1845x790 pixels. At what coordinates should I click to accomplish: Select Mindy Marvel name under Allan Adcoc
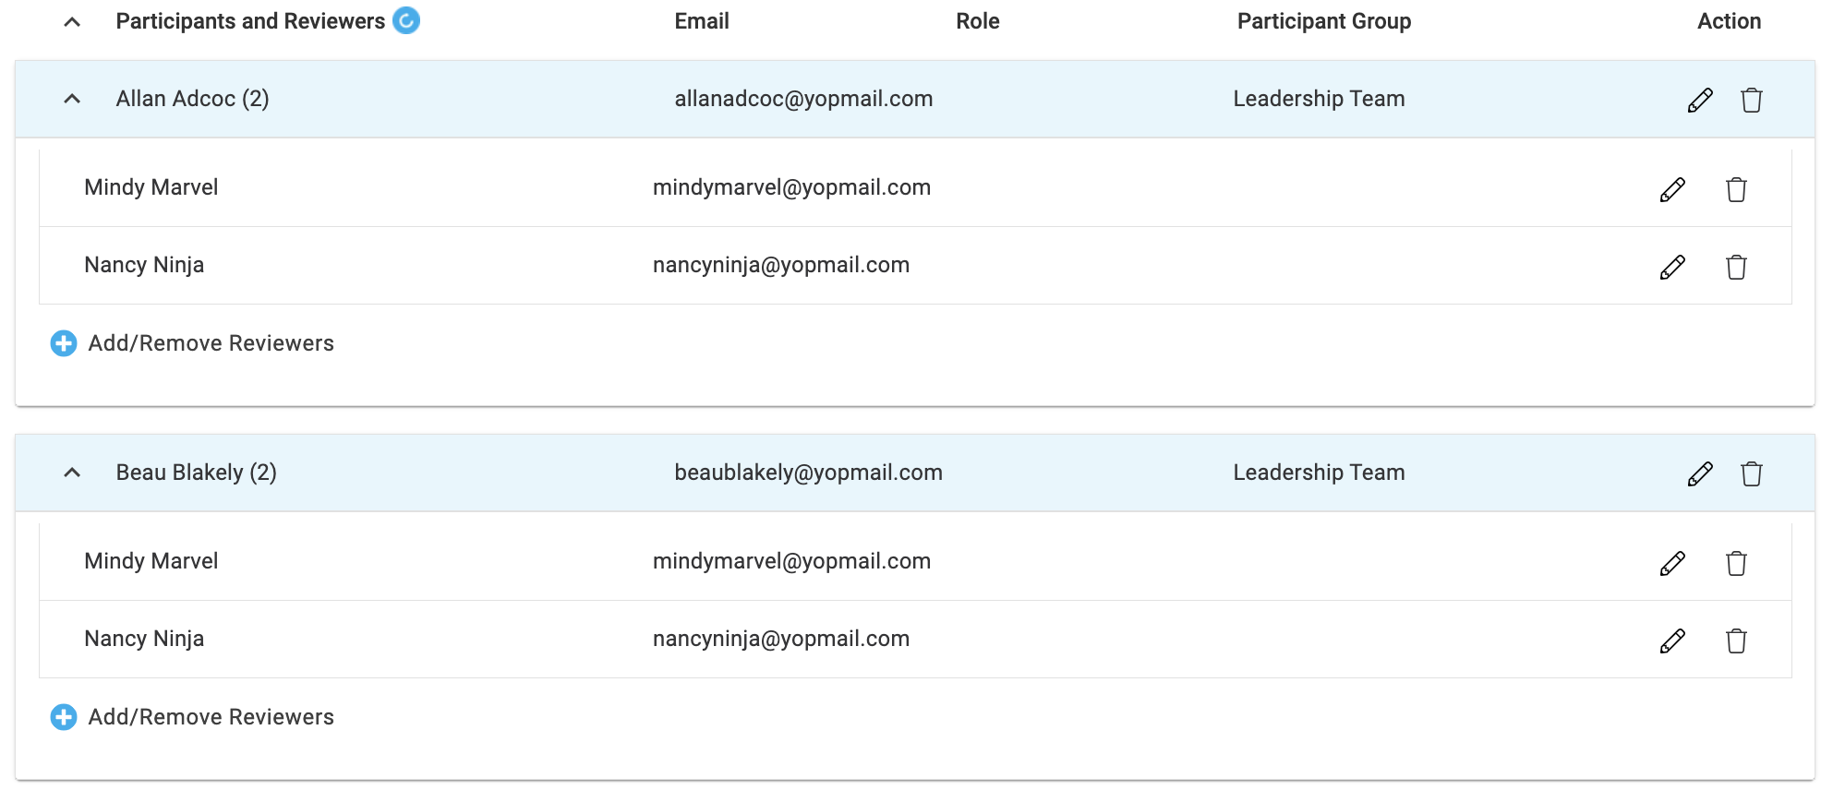point(151,187)
